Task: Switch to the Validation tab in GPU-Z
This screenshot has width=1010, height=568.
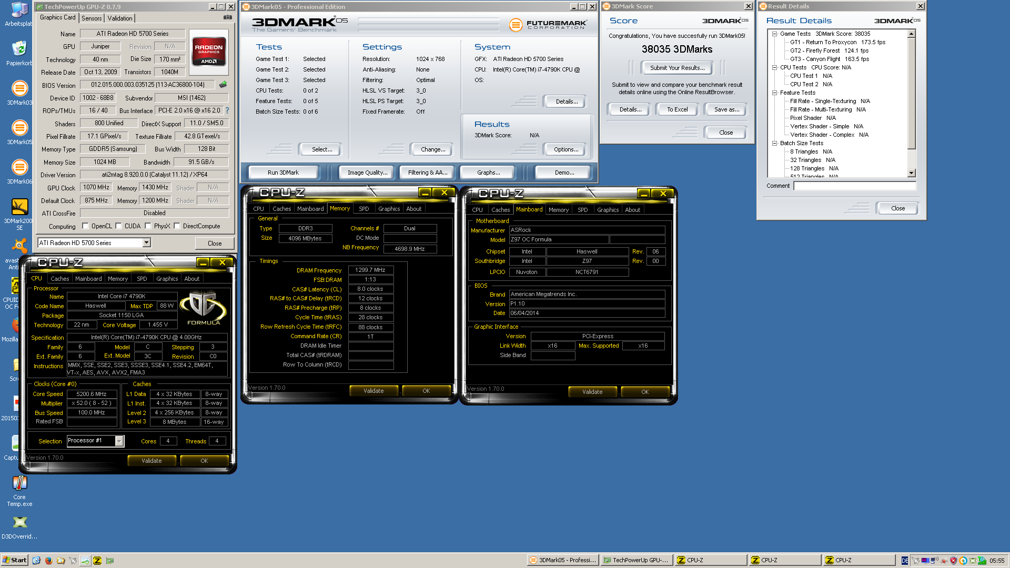Action: (x=120, y=18)
